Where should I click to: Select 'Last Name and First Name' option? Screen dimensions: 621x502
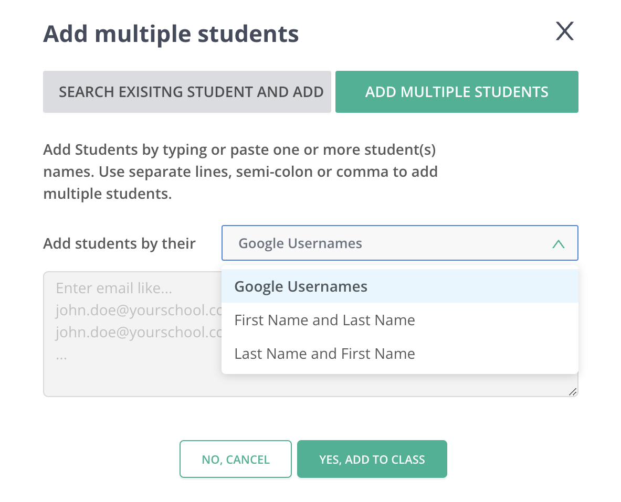click(x=324, y=354)
